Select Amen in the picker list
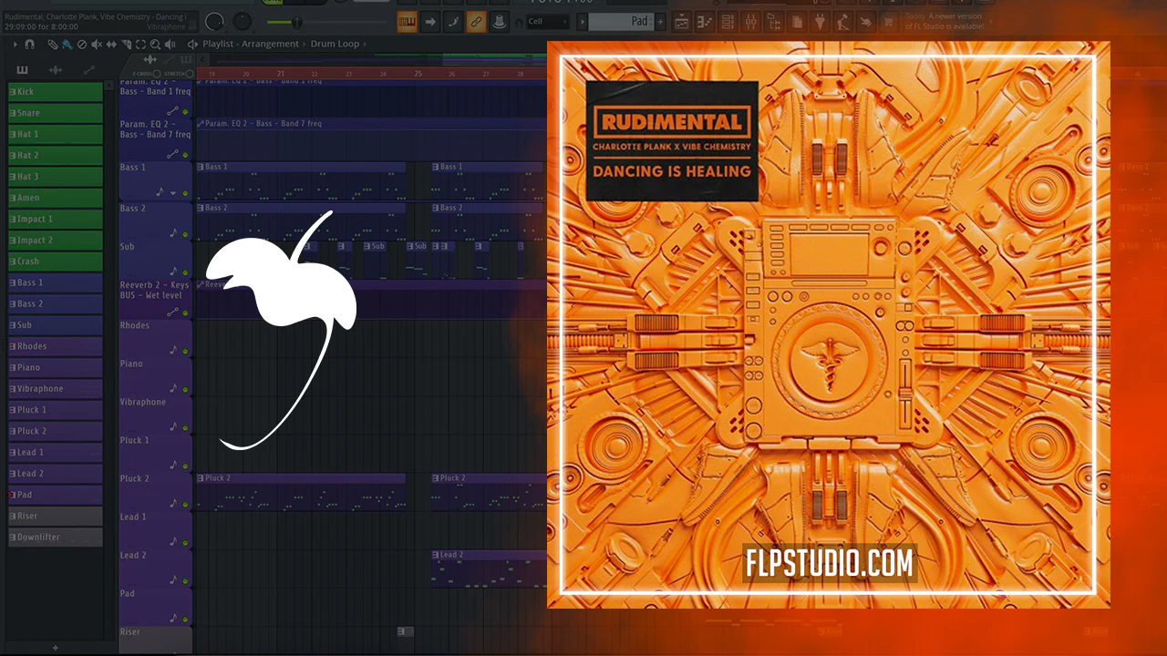The height and width of the screenshot is (656, 1167). (56, 198)
